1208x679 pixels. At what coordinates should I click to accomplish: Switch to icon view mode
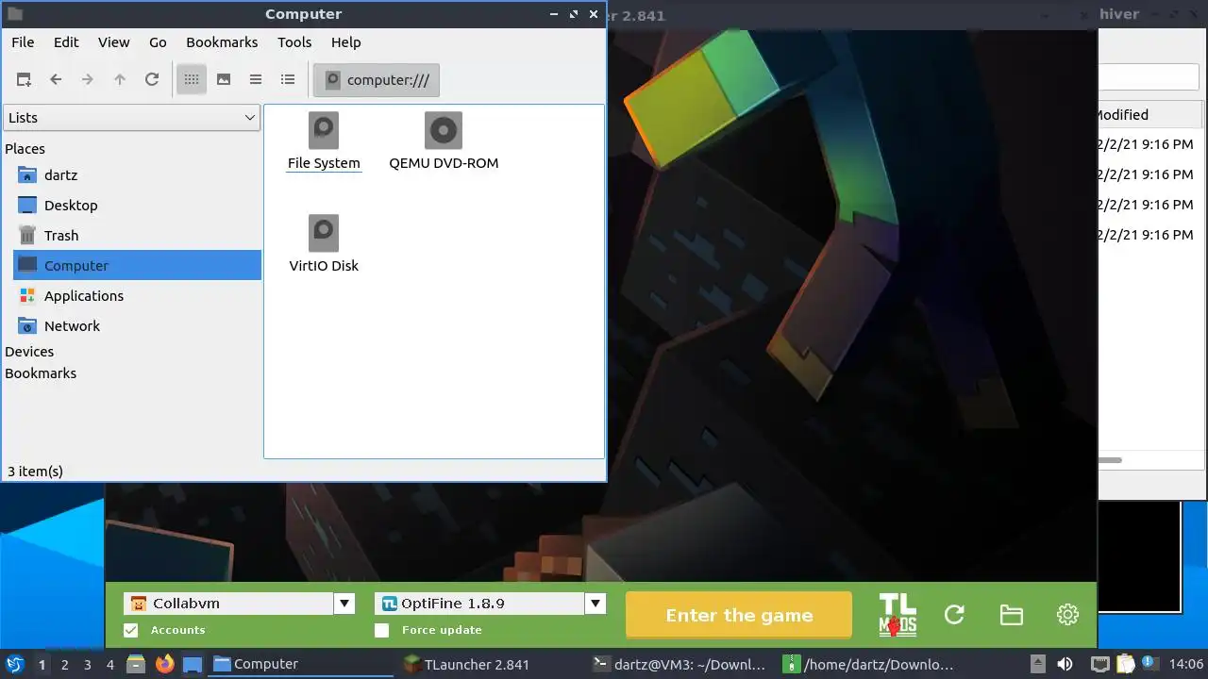[x=192, y=80]
